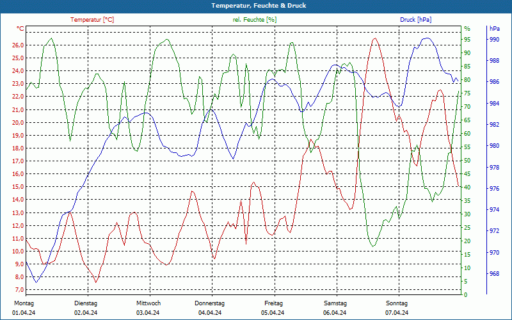Image resolution: width=512 pixels, height=320 pixels.
Task: Click the blue "Druck [hPa]" legend label
Action: click(x=415, y=20)
